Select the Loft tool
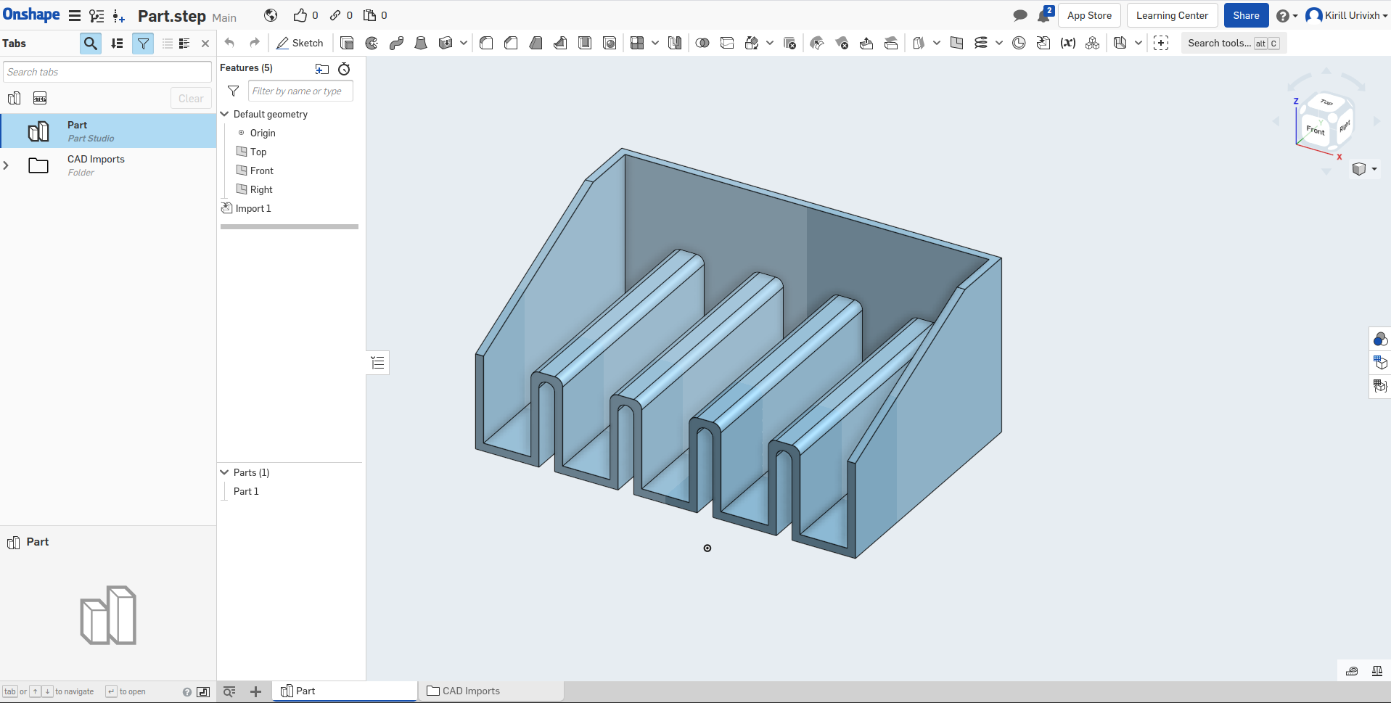The width and height of the screenshot is (1391, 703). pos(421,44)
